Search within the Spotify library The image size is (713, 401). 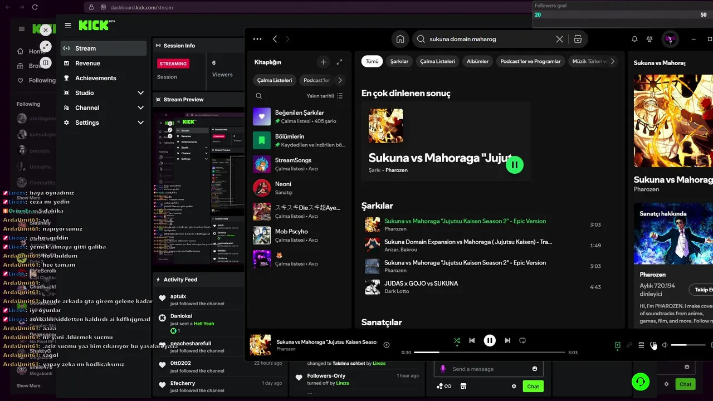point(259,96)
